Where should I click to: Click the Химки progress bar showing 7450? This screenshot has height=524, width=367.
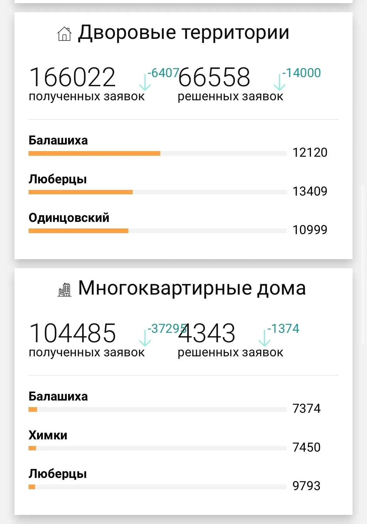(x=157, y=448)
